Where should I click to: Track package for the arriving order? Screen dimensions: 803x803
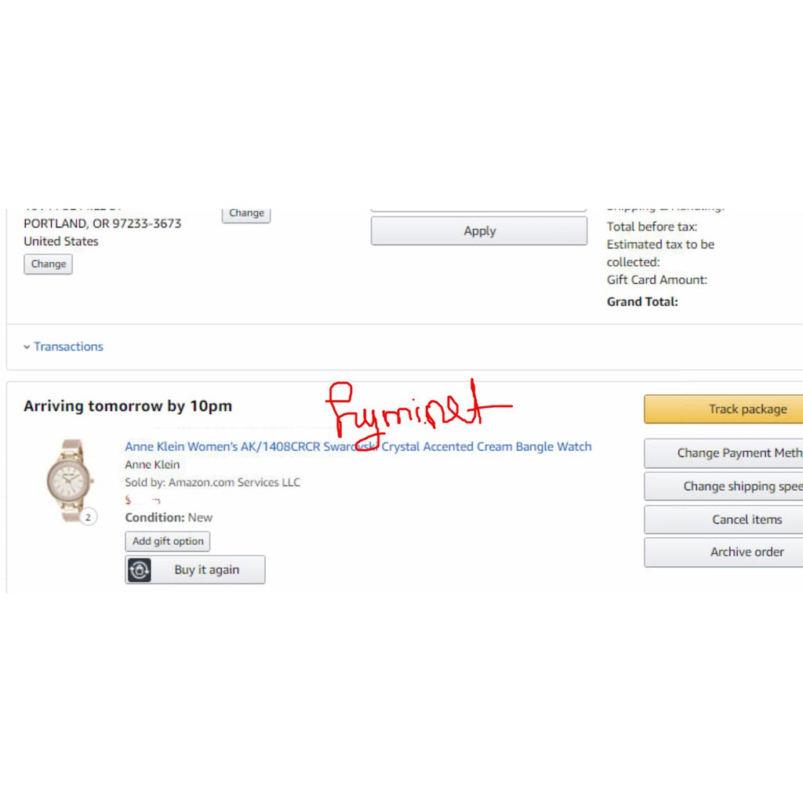point(723,409)
